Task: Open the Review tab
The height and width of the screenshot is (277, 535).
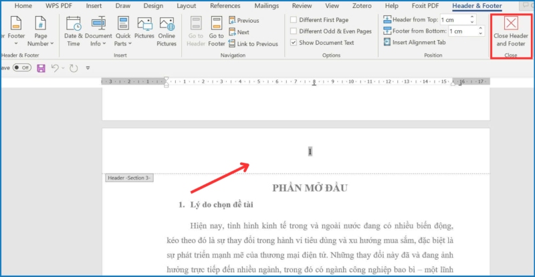Action: click(302, 6)
